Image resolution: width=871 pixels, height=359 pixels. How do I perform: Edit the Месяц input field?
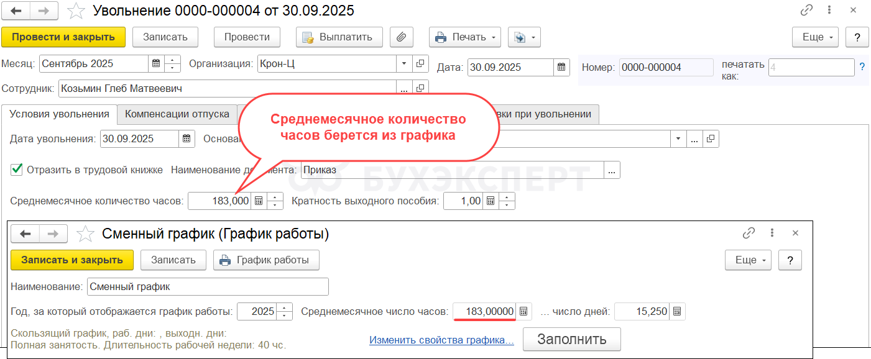(94, 64)
